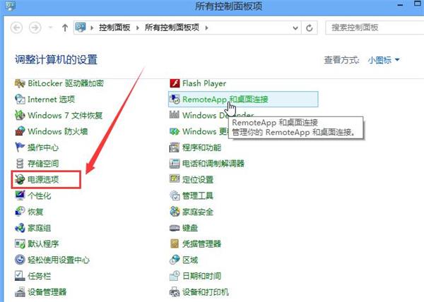Image resolution: width=424 pixels, height=302 pixels.
Task: Click the 个性化 icon
Action: click(20, 195)
